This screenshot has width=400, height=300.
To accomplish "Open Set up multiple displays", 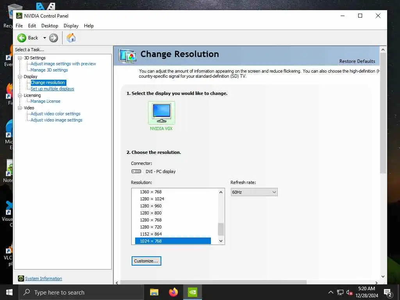I will point(52,89).
